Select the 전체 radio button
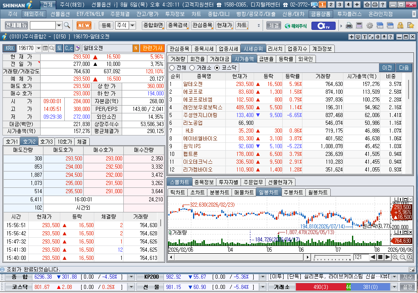The height and width of the screenshot is (293, 418). pos(172,68)
